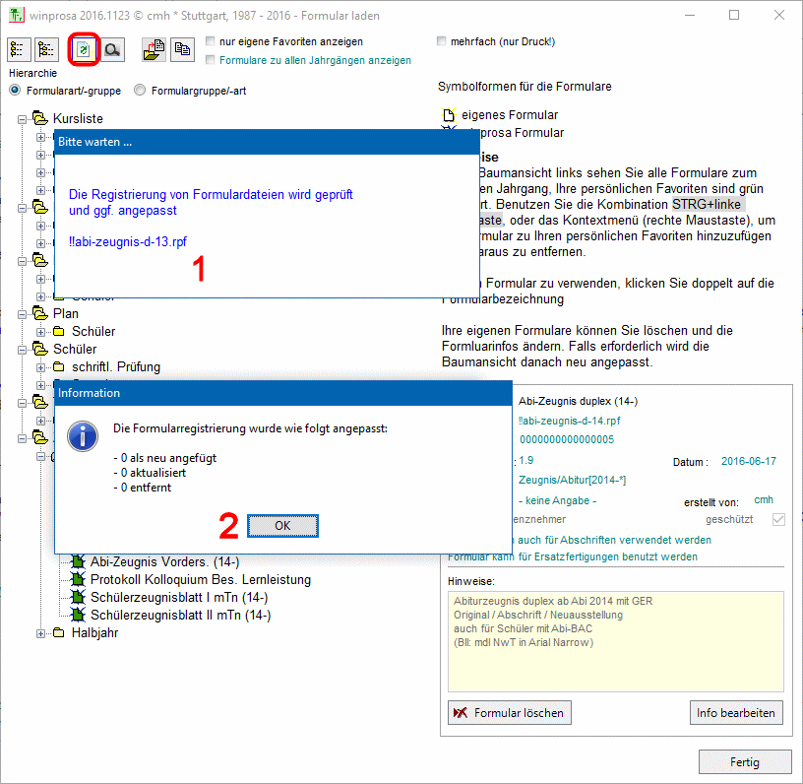Collapse the Kursliste tree node
The width and height of the screenshot is (803, 784).
tap(23, 119)
